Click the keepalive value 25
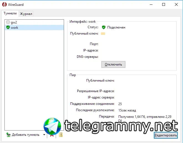The height and width of the screenshot is (143, 183). (x=120, y=104)
